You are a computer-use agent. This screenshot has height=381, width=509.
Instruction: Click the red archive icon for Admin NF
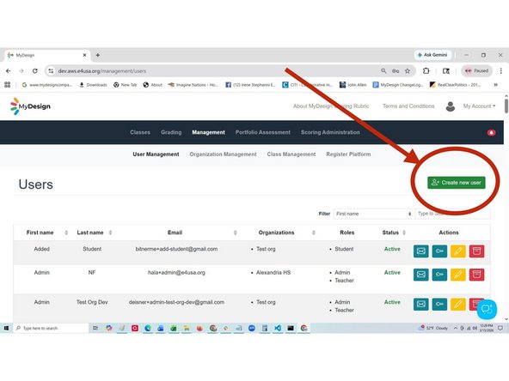(x=476, y=275)
